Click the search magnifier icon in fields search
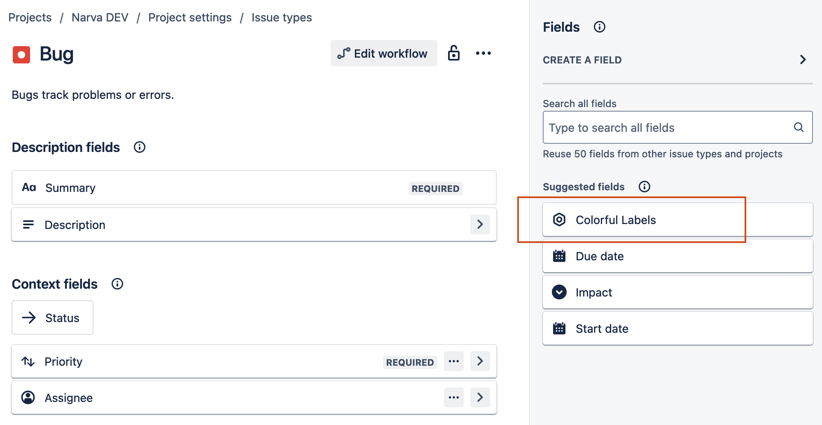822x425 pixels. [799, 127]
